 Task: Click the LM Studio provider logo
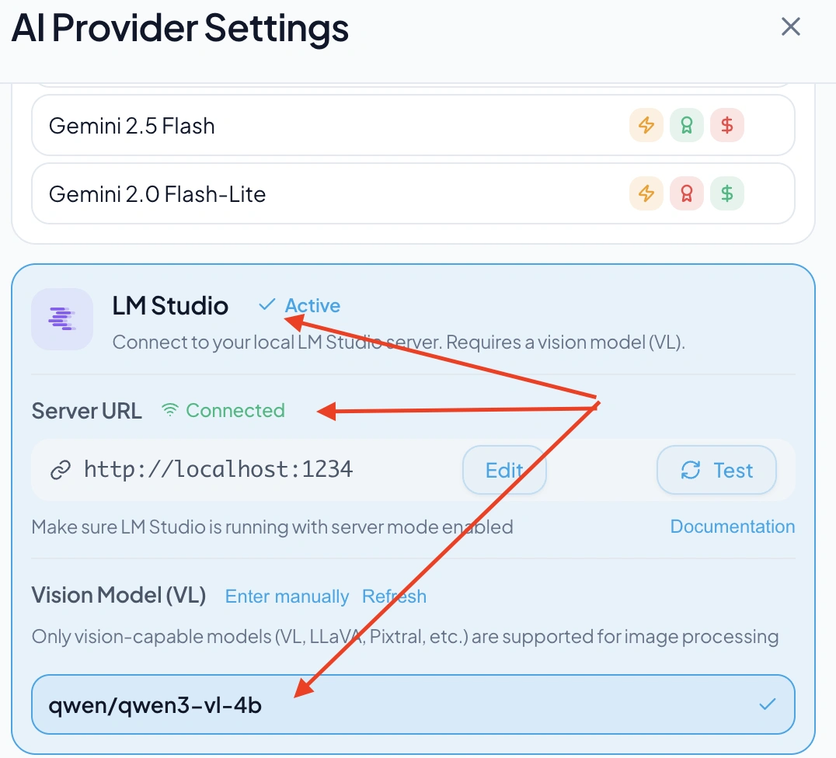[62, 319]
